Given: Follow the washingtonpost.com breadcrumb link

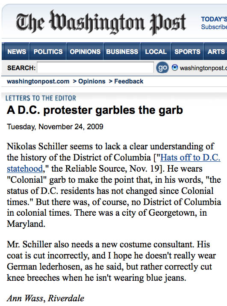Looking at the screenshot, I should [x=38, y=81].
